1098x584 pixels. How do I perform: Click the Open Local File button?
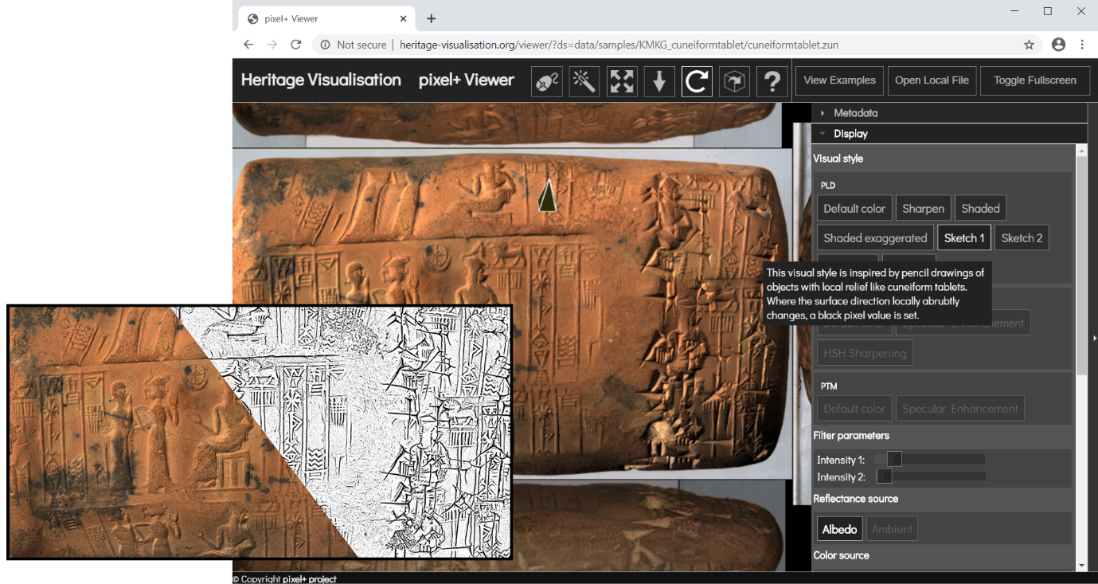point(932,80)
